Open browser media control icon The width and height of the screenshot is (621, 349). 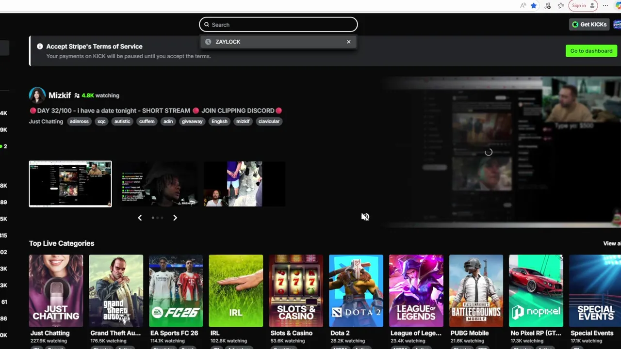tap(547, 6)
